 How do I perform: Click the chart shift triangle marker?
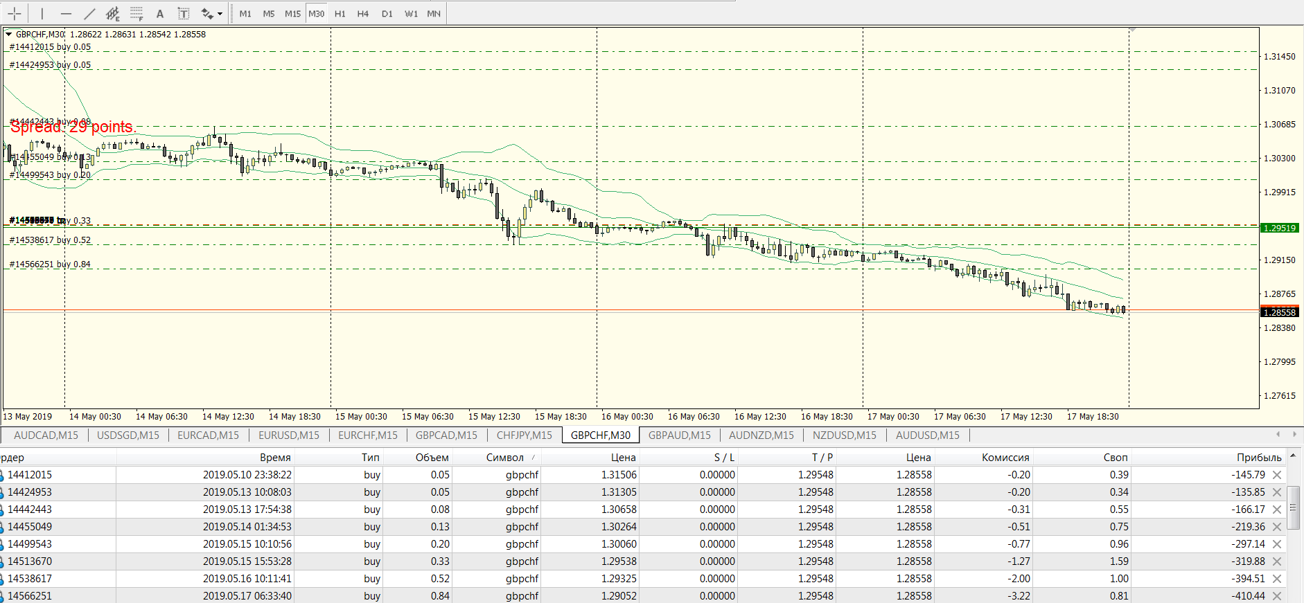point(1133,30)
